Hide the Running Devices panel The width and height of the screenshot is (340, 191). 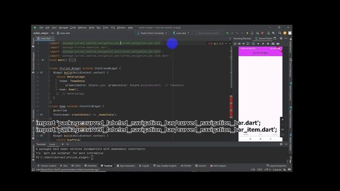point(286,38)
